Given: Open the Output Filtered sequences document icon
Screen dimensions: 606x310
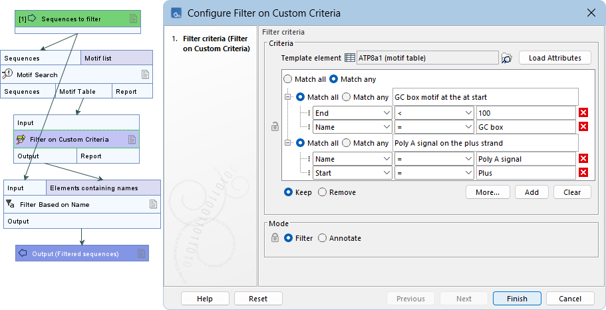Looking at the screenshot, I should pyautogui.click(x=142, y=253).
